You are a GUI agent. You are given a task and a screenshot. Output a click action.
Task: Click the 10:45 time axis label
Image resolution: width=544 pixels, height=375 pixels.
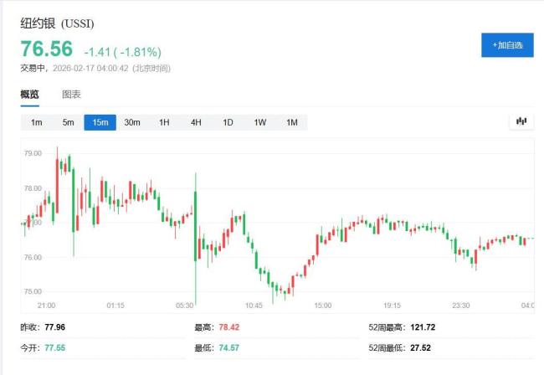(254, 306)
